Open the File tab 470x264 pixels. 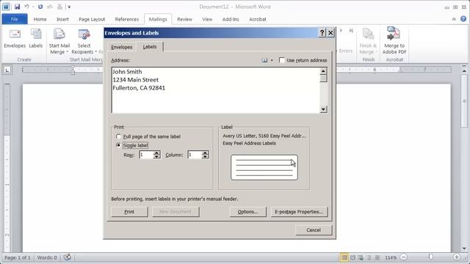(x=15, y=19)
